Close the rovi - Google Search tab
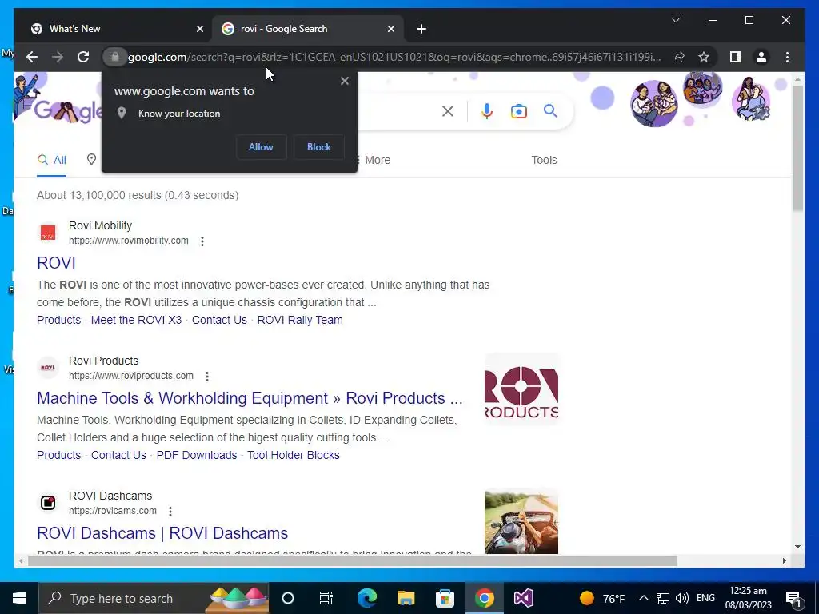Viewport: 819px width, 614px height. pos(390,29)
